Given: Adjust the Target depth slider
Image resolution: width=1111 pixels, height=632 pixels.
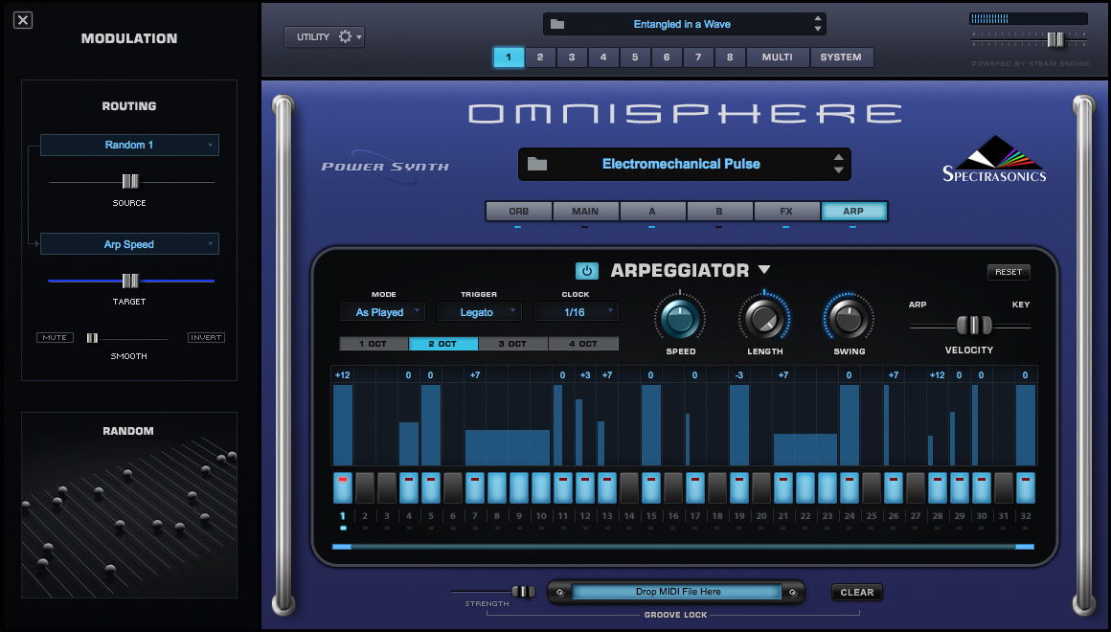Looking at the screenshot, I should pyautogui.click(x=130, y=281).
